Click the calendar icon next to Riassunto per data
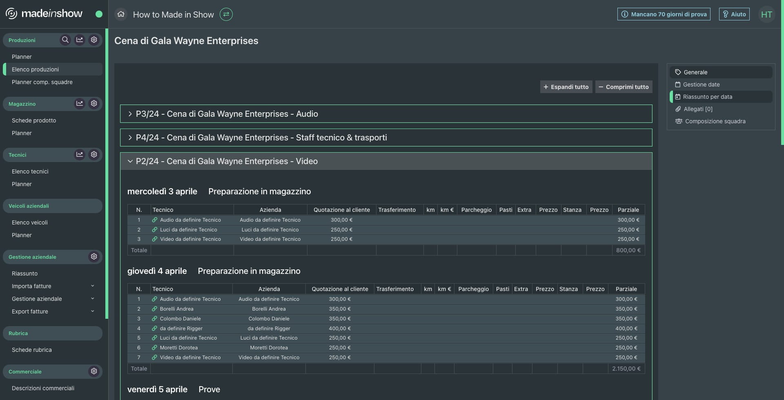 point(678,97)
